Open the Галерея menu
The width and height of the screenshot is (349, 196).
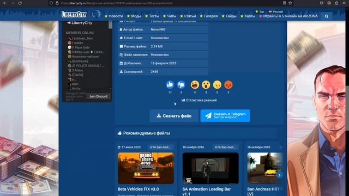tap(209, 16)
